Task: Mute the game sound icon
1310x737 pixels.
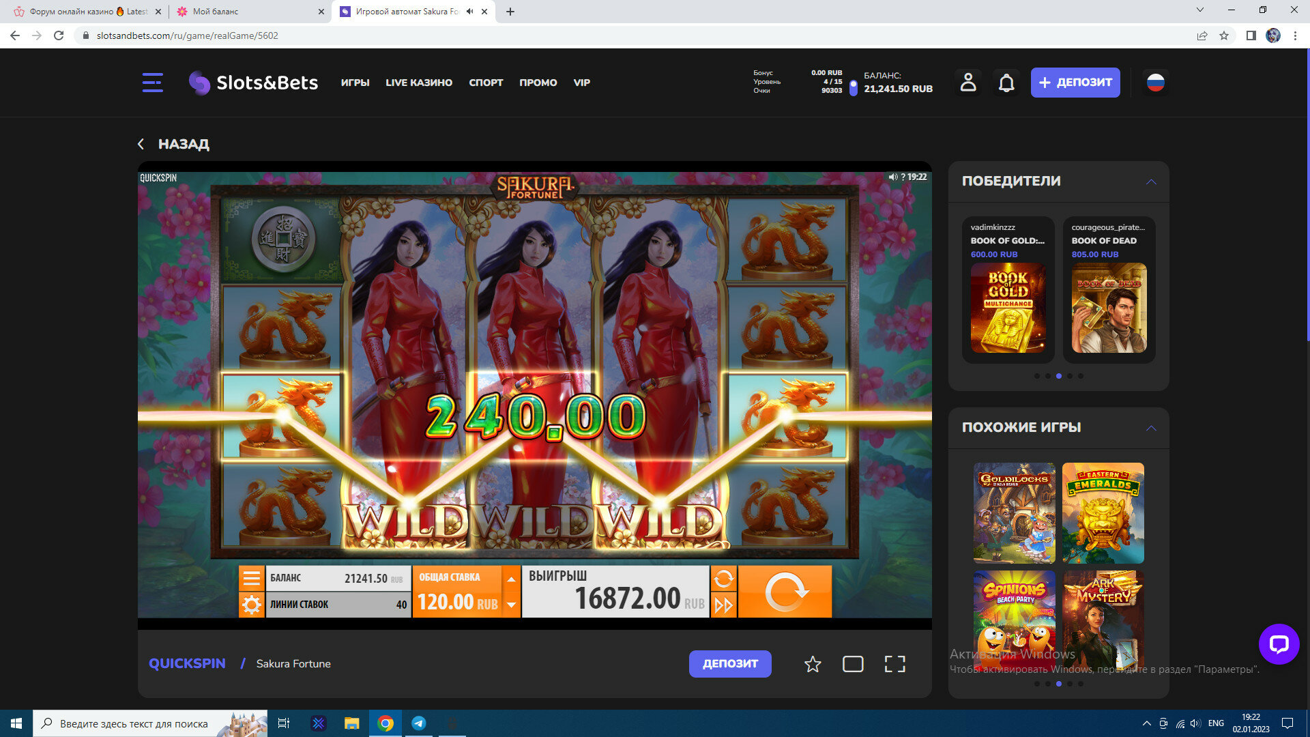Action: coord(892,177)
